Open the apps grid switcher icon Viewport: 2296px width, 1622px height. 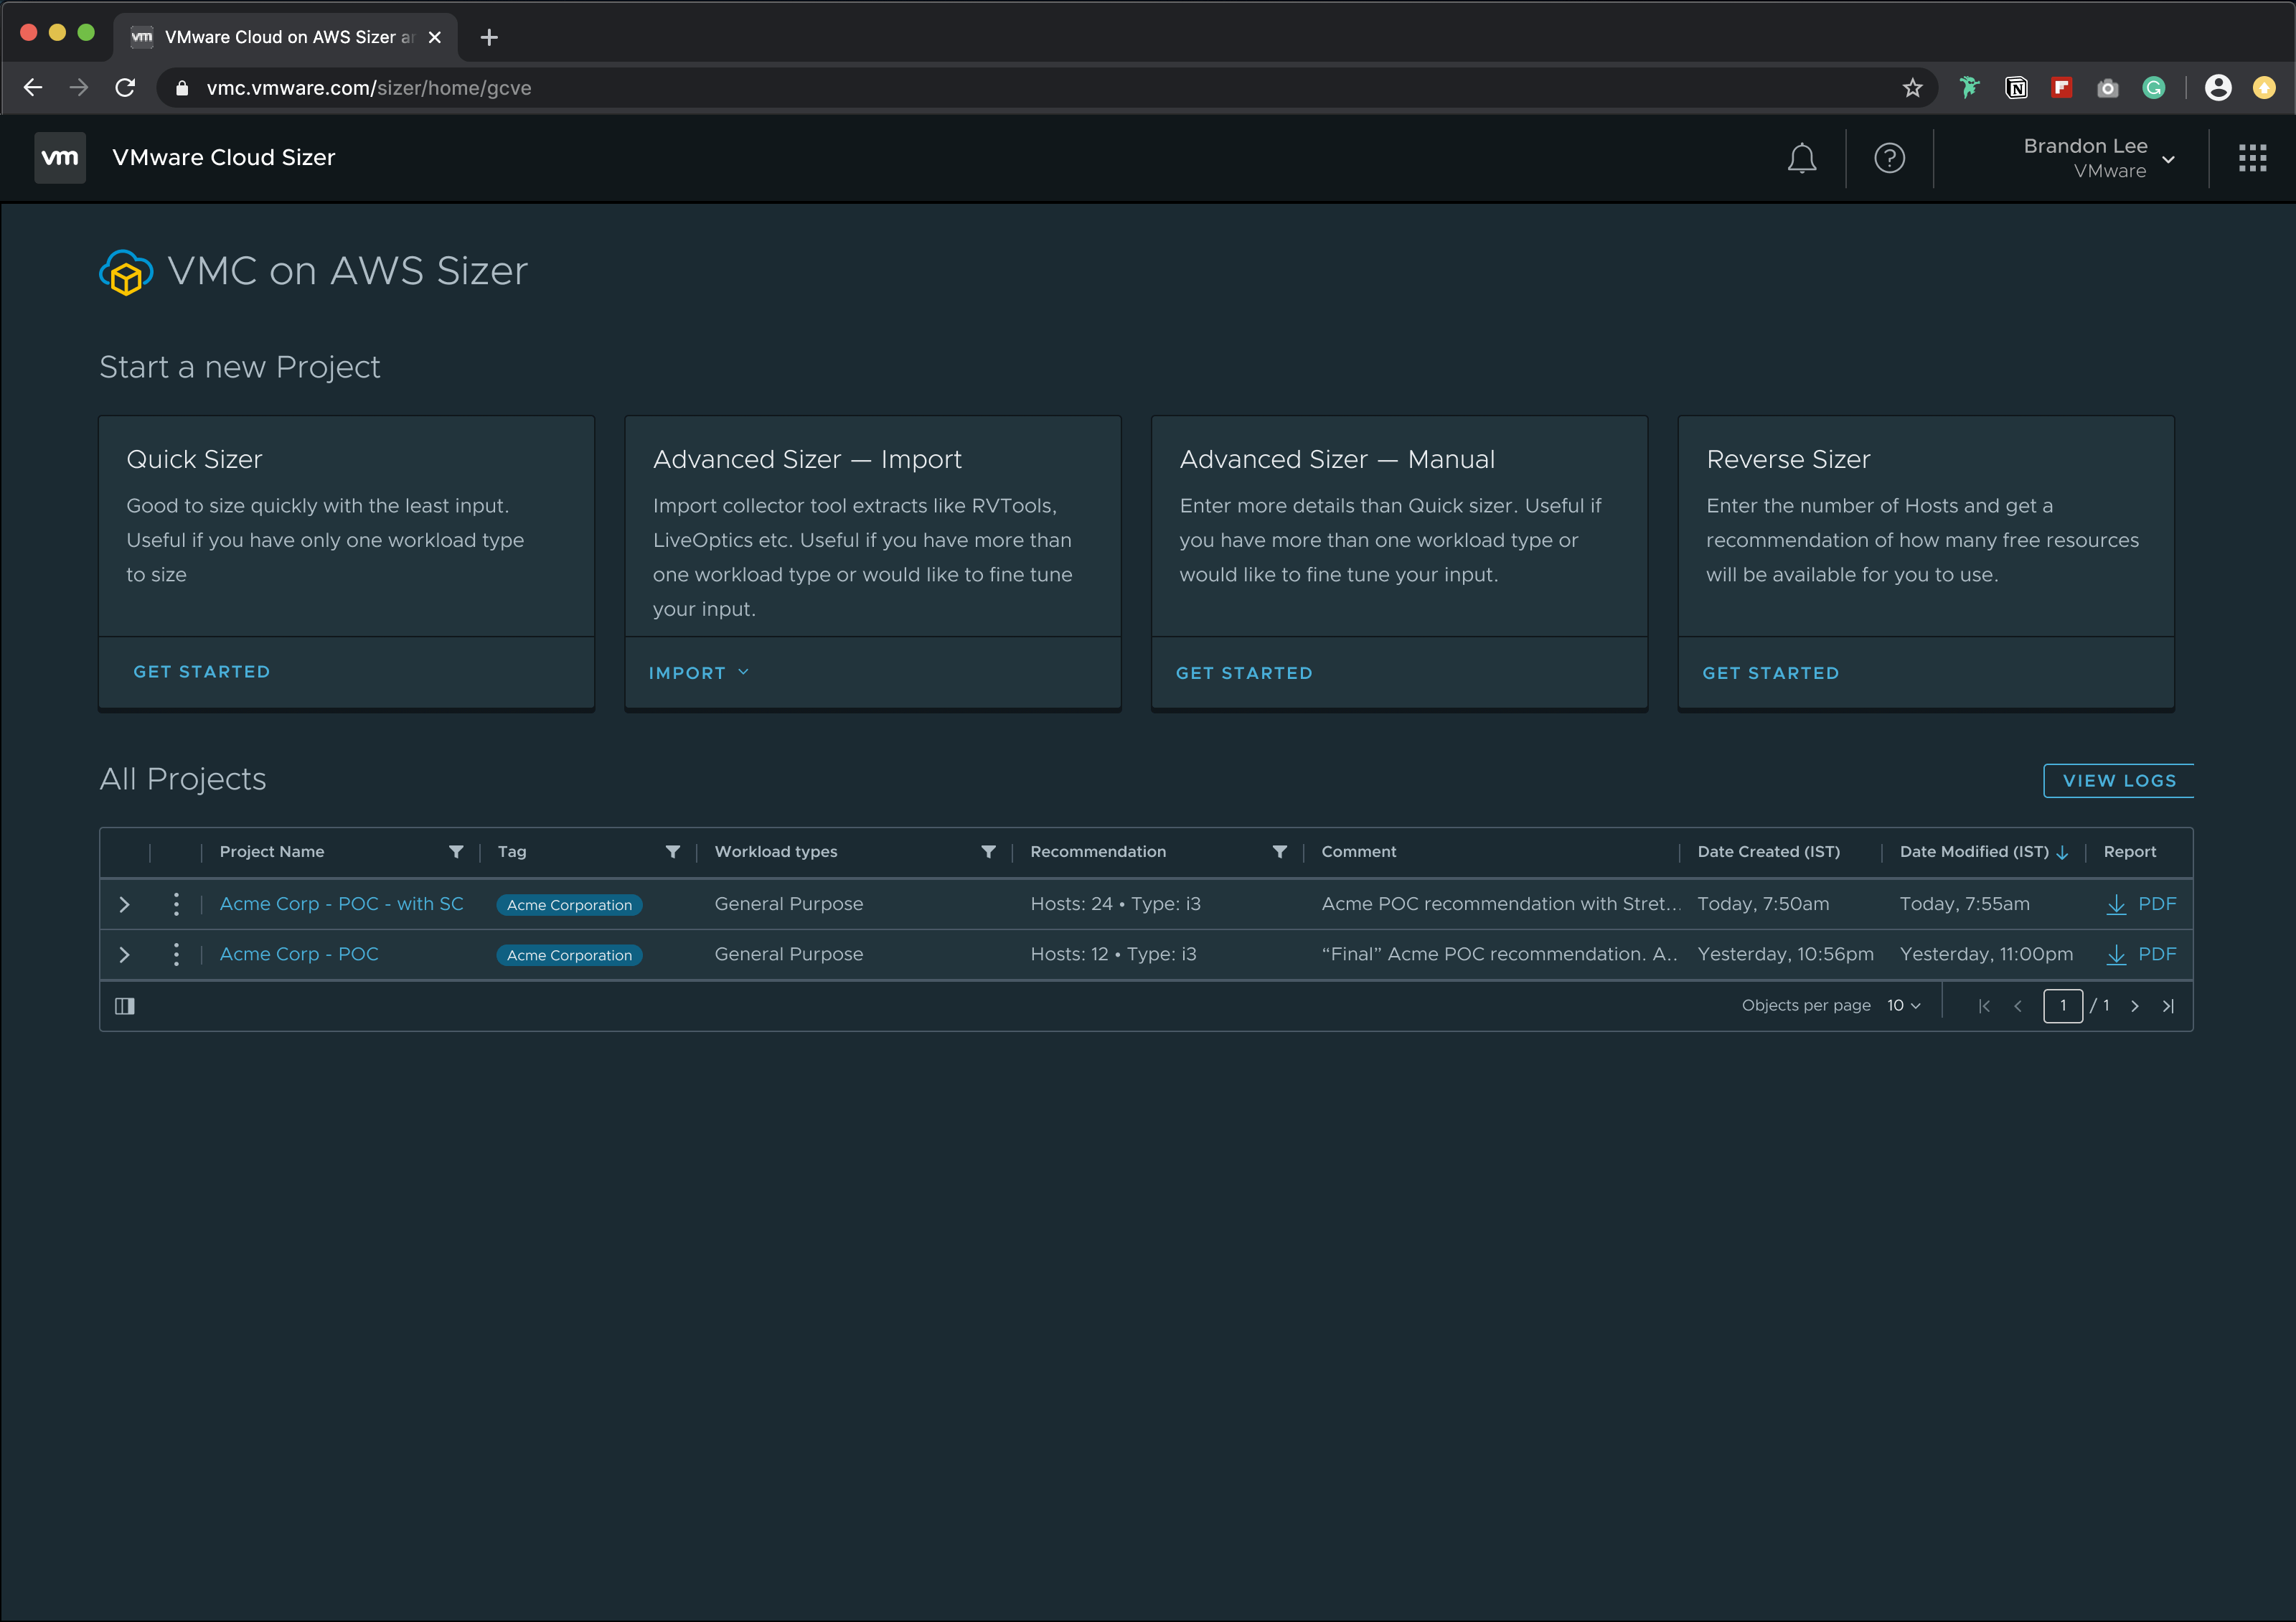click(2252, 158)
